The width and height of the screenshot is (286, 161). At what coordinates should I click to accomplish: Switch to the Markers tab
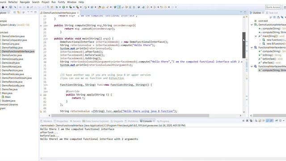tap(46, 121)
